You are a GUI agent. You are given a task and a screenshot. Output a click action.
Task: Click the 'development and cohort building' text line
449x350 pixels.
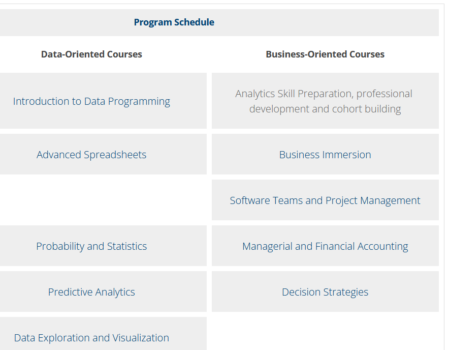click(325, 109)
